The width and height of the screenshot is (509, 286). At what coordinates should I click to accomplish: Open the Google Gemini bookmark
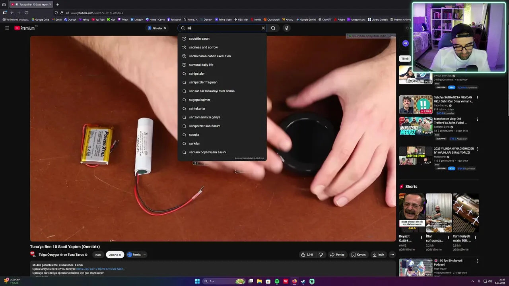point(306,19)
